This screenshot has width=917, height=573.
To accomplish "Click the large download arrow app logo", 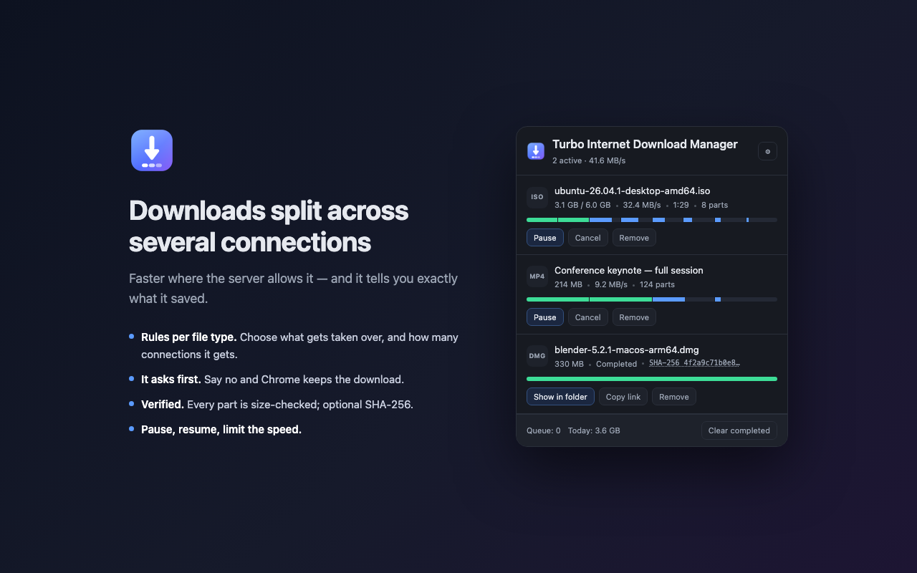I will coord(152,150).
